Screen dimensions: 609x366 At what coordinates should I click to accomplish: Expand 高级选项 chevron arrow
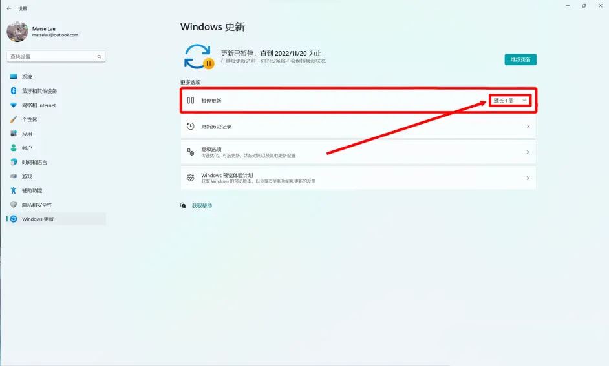pos(528,152)
